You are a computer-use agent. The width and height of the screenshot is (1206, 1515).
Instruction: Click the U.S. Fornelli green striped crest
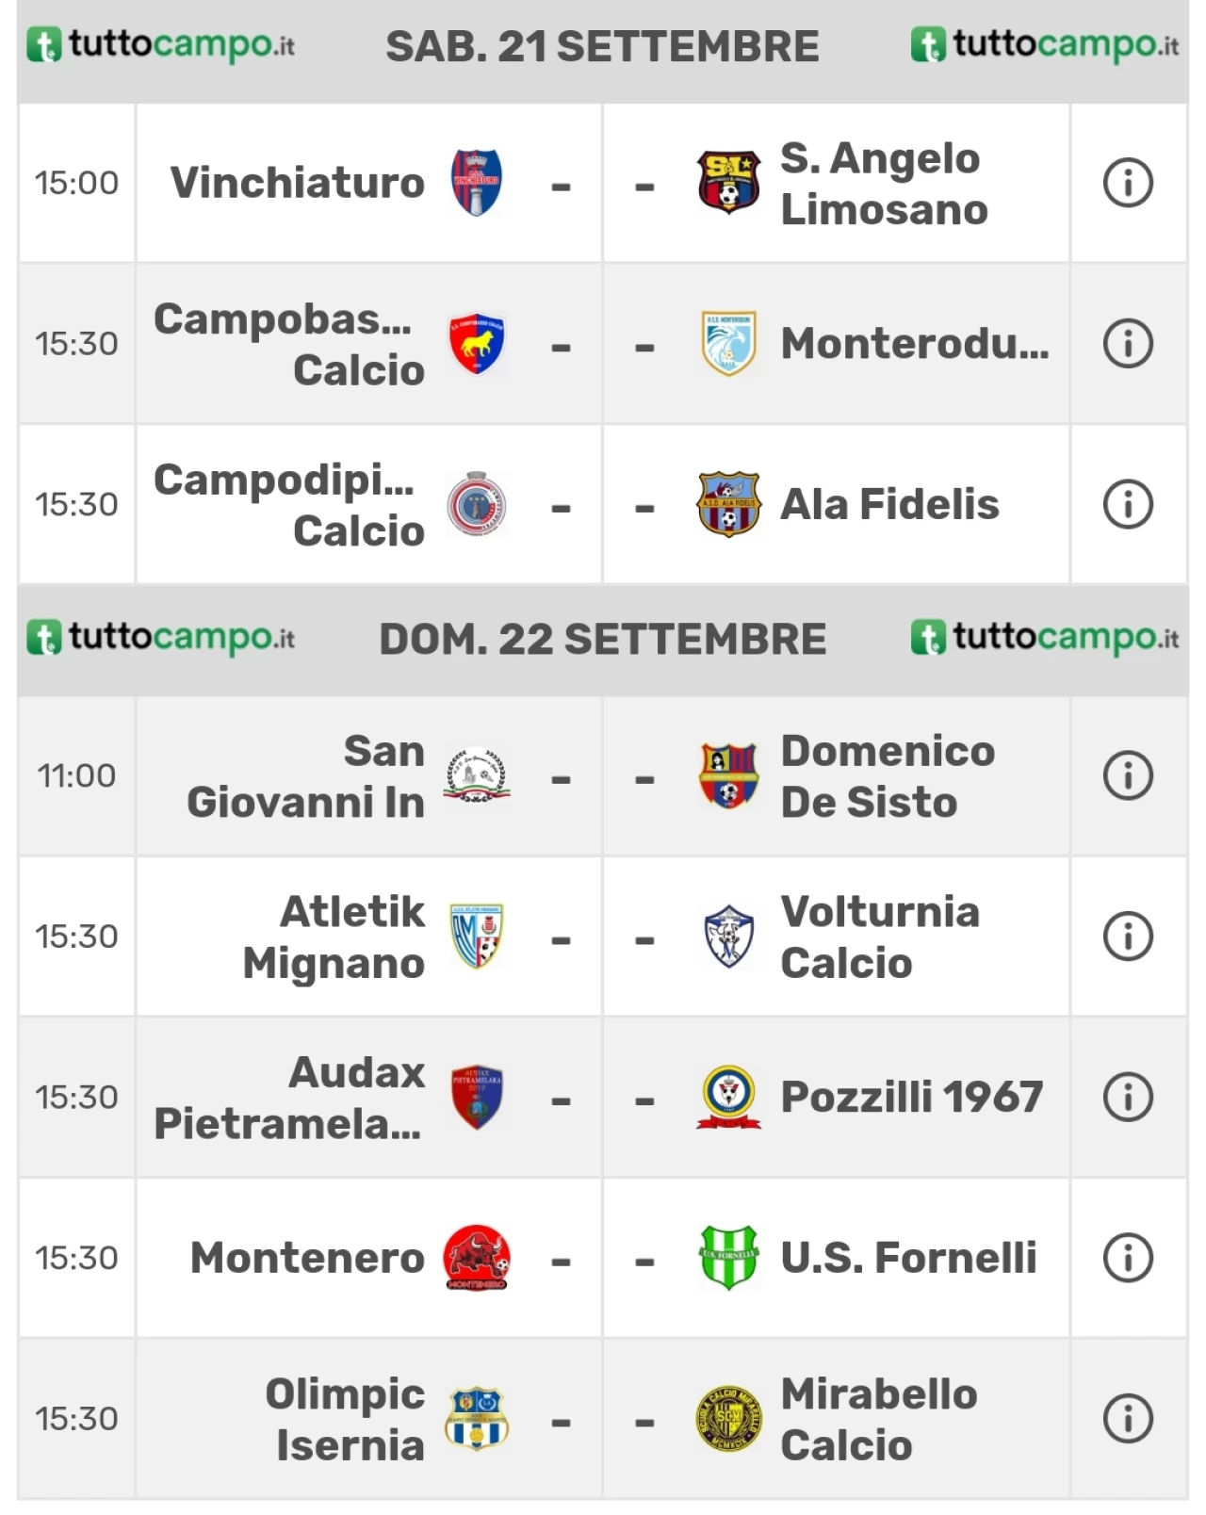pyautogui.click(x=728, y=1258)
